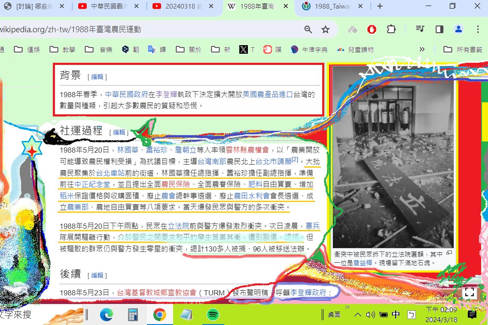Open footnote reference [2]
Viewport: 488px width, 325px height.
click(x=295, y=159)
